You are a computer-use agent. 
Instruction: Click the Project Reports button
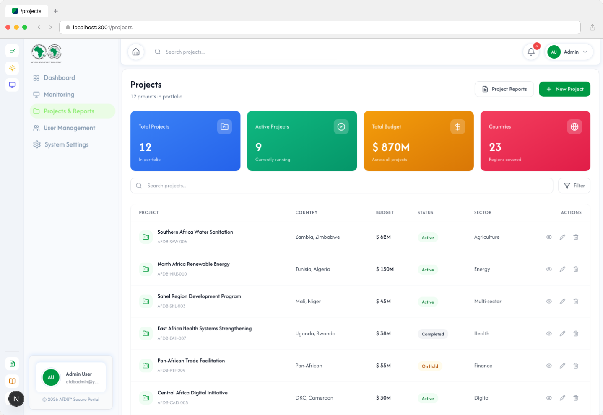click(x=504, y=89)
